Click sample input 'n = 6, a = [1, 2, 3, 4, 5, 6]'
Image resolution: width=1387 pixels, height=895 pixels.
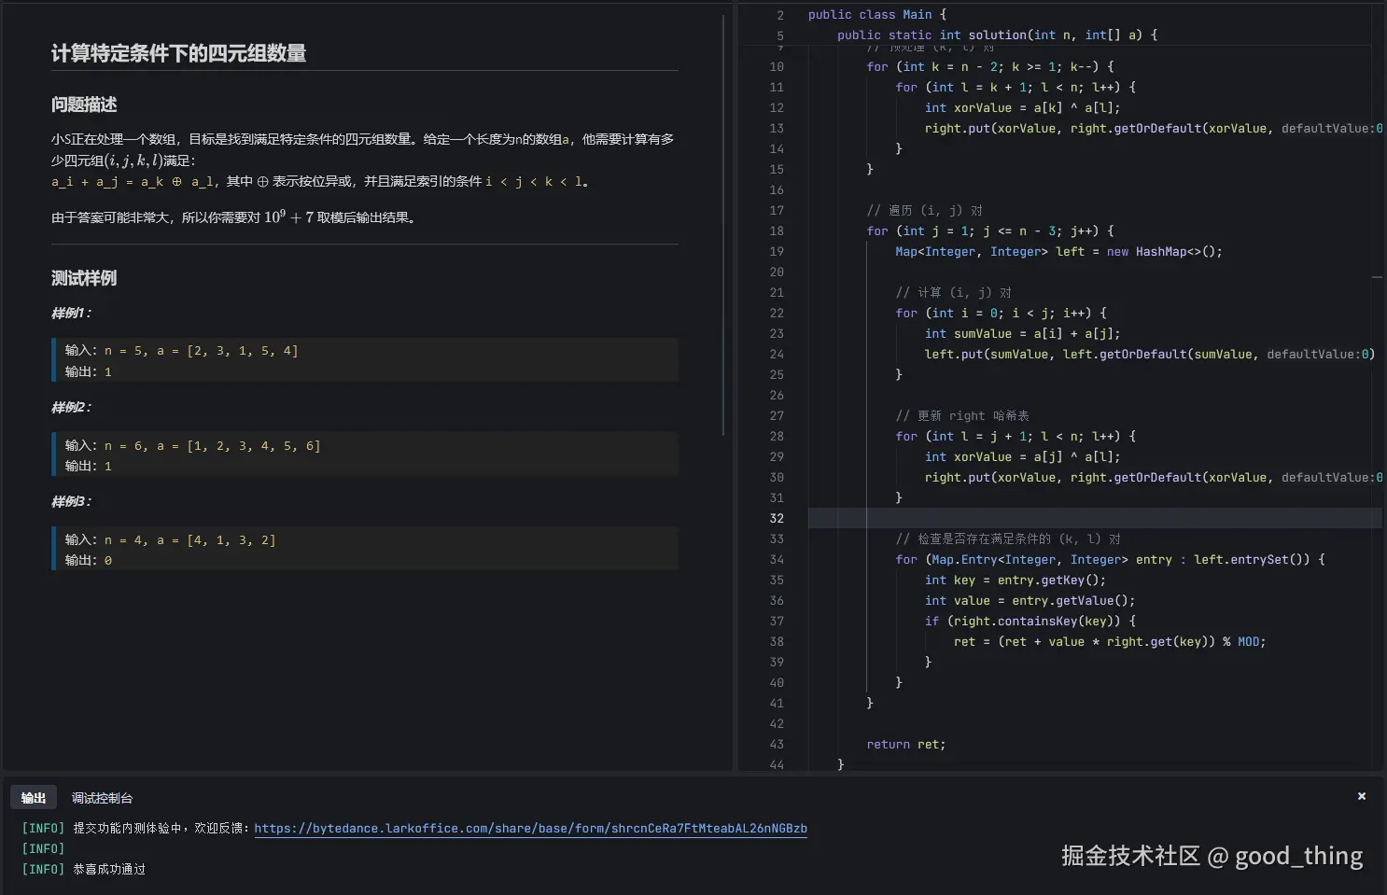click(x=212, y=446)
